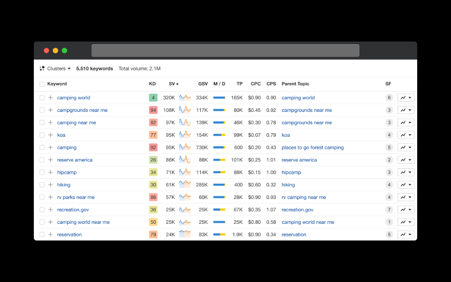The width and height of the screenshot is (451, 282).
Task: Open the SV trend sparkline for campgrounds near me
Action: coord(185,110)
